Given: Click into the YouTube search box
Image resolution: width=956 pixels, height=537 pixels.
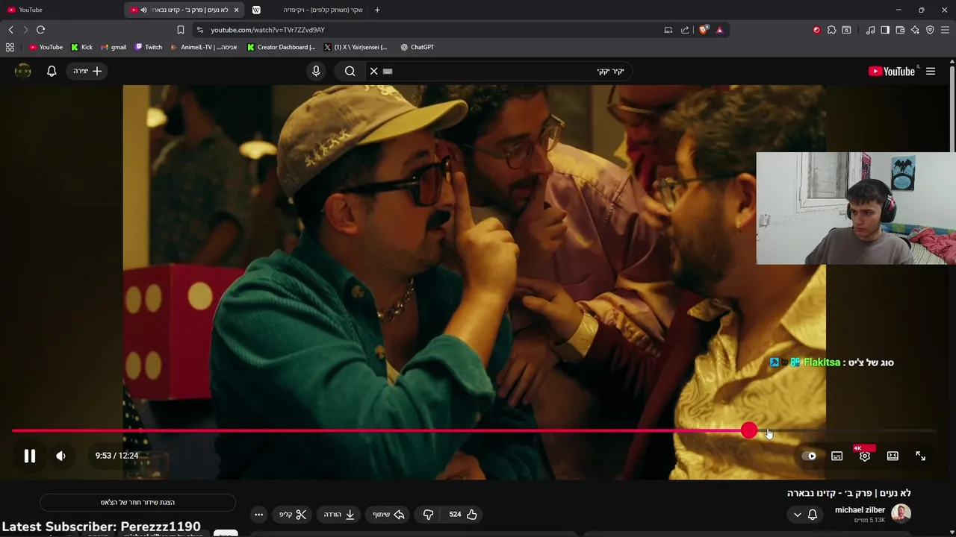Looking at the screenshot, I should (508, 71).
